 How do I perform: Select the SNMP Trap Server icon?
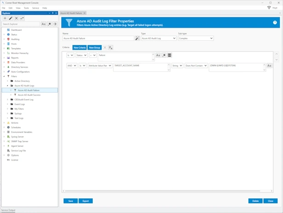click(8, 141)
